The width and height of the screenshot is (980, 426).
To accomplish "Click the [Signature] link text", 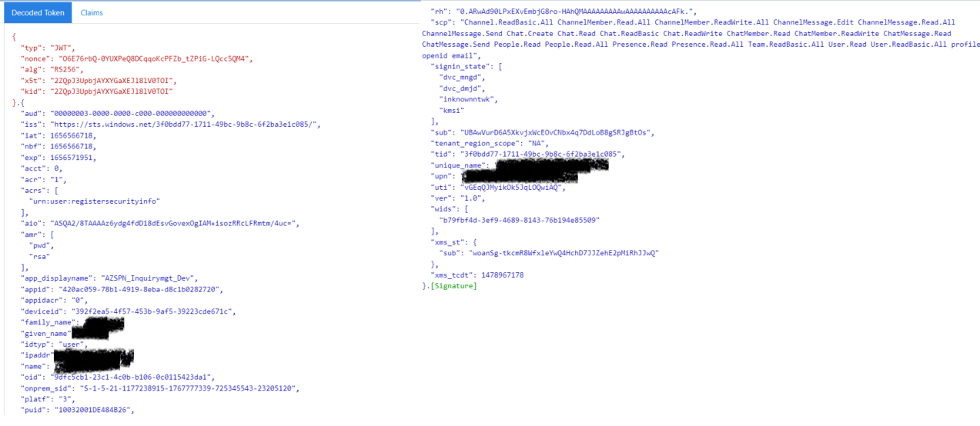I will click(454, 286).
